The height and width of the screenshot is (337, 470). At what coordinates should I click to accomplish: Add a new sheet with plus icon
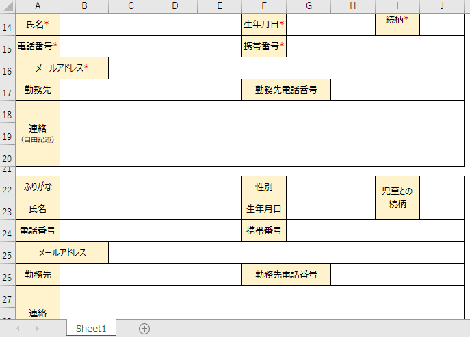point(144,329)
